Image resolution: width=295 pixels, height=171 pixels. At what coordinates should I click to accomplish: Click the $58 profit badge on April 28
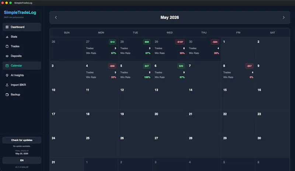(x=146, y=42)
